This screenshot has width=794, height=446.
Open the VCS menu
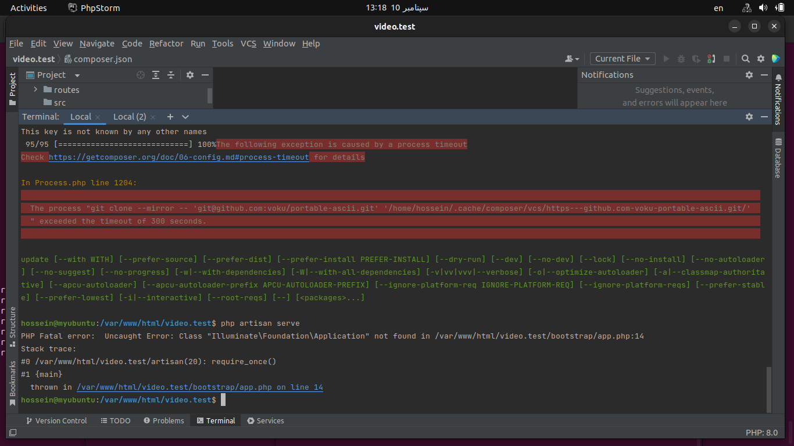click(248, 44)
